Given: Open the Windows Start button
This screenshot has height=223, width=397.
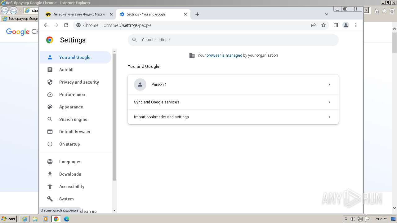Looking at the screenshot, I should [x=9, y=219].
